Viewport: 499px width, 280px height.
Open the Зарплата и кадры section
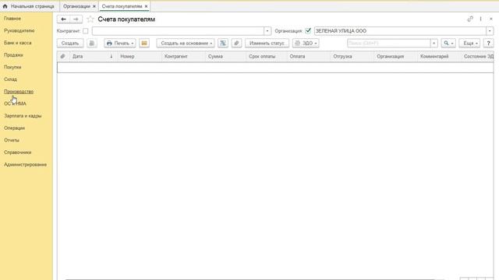click(23, 116)
